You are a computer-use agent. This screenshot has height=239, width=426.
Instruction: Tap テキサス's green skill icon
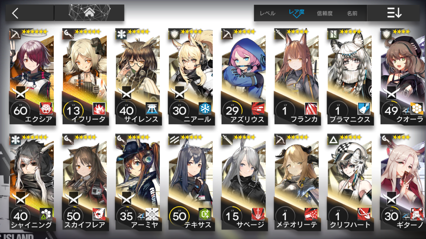[205, 214]
